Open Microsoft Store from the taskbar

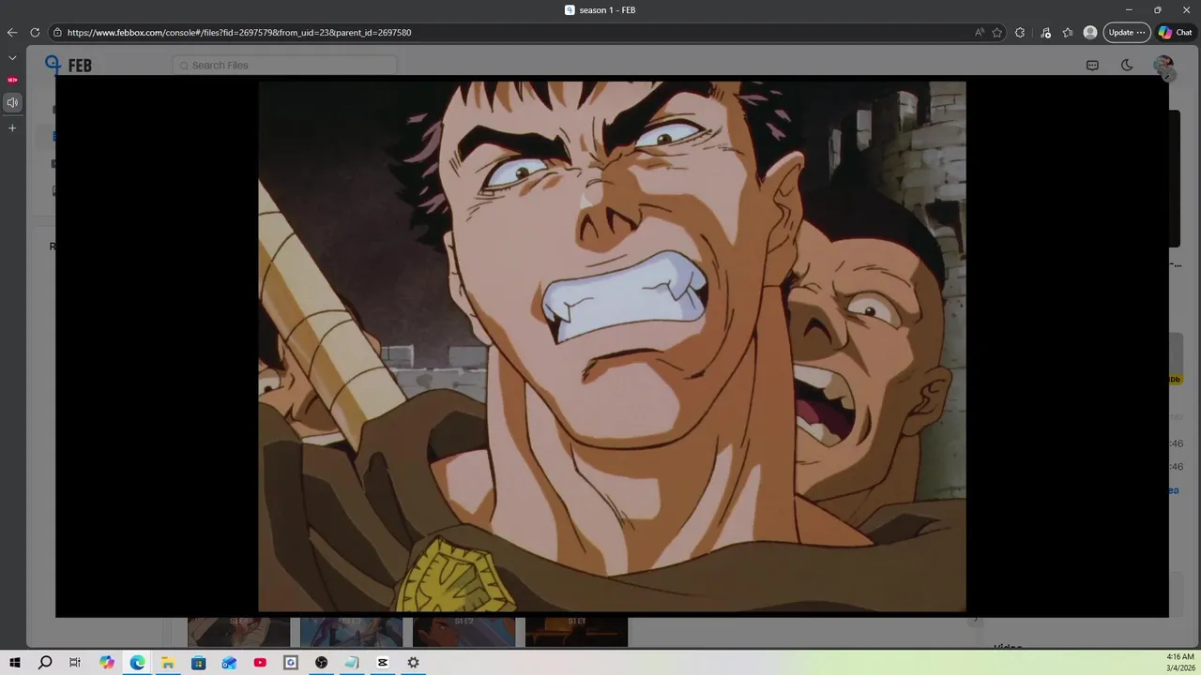(x=199, y=663)
